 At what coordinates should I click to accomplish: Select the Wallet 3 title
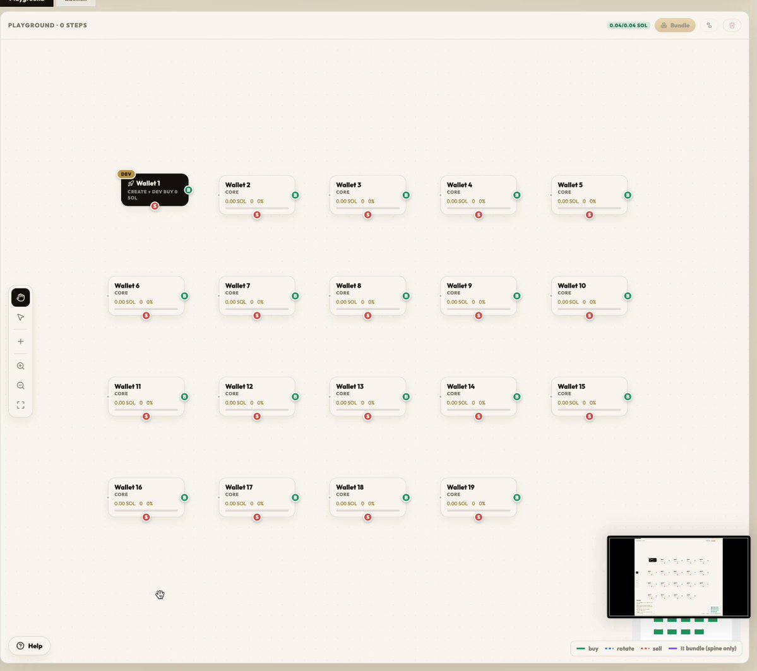coord(349,185)
